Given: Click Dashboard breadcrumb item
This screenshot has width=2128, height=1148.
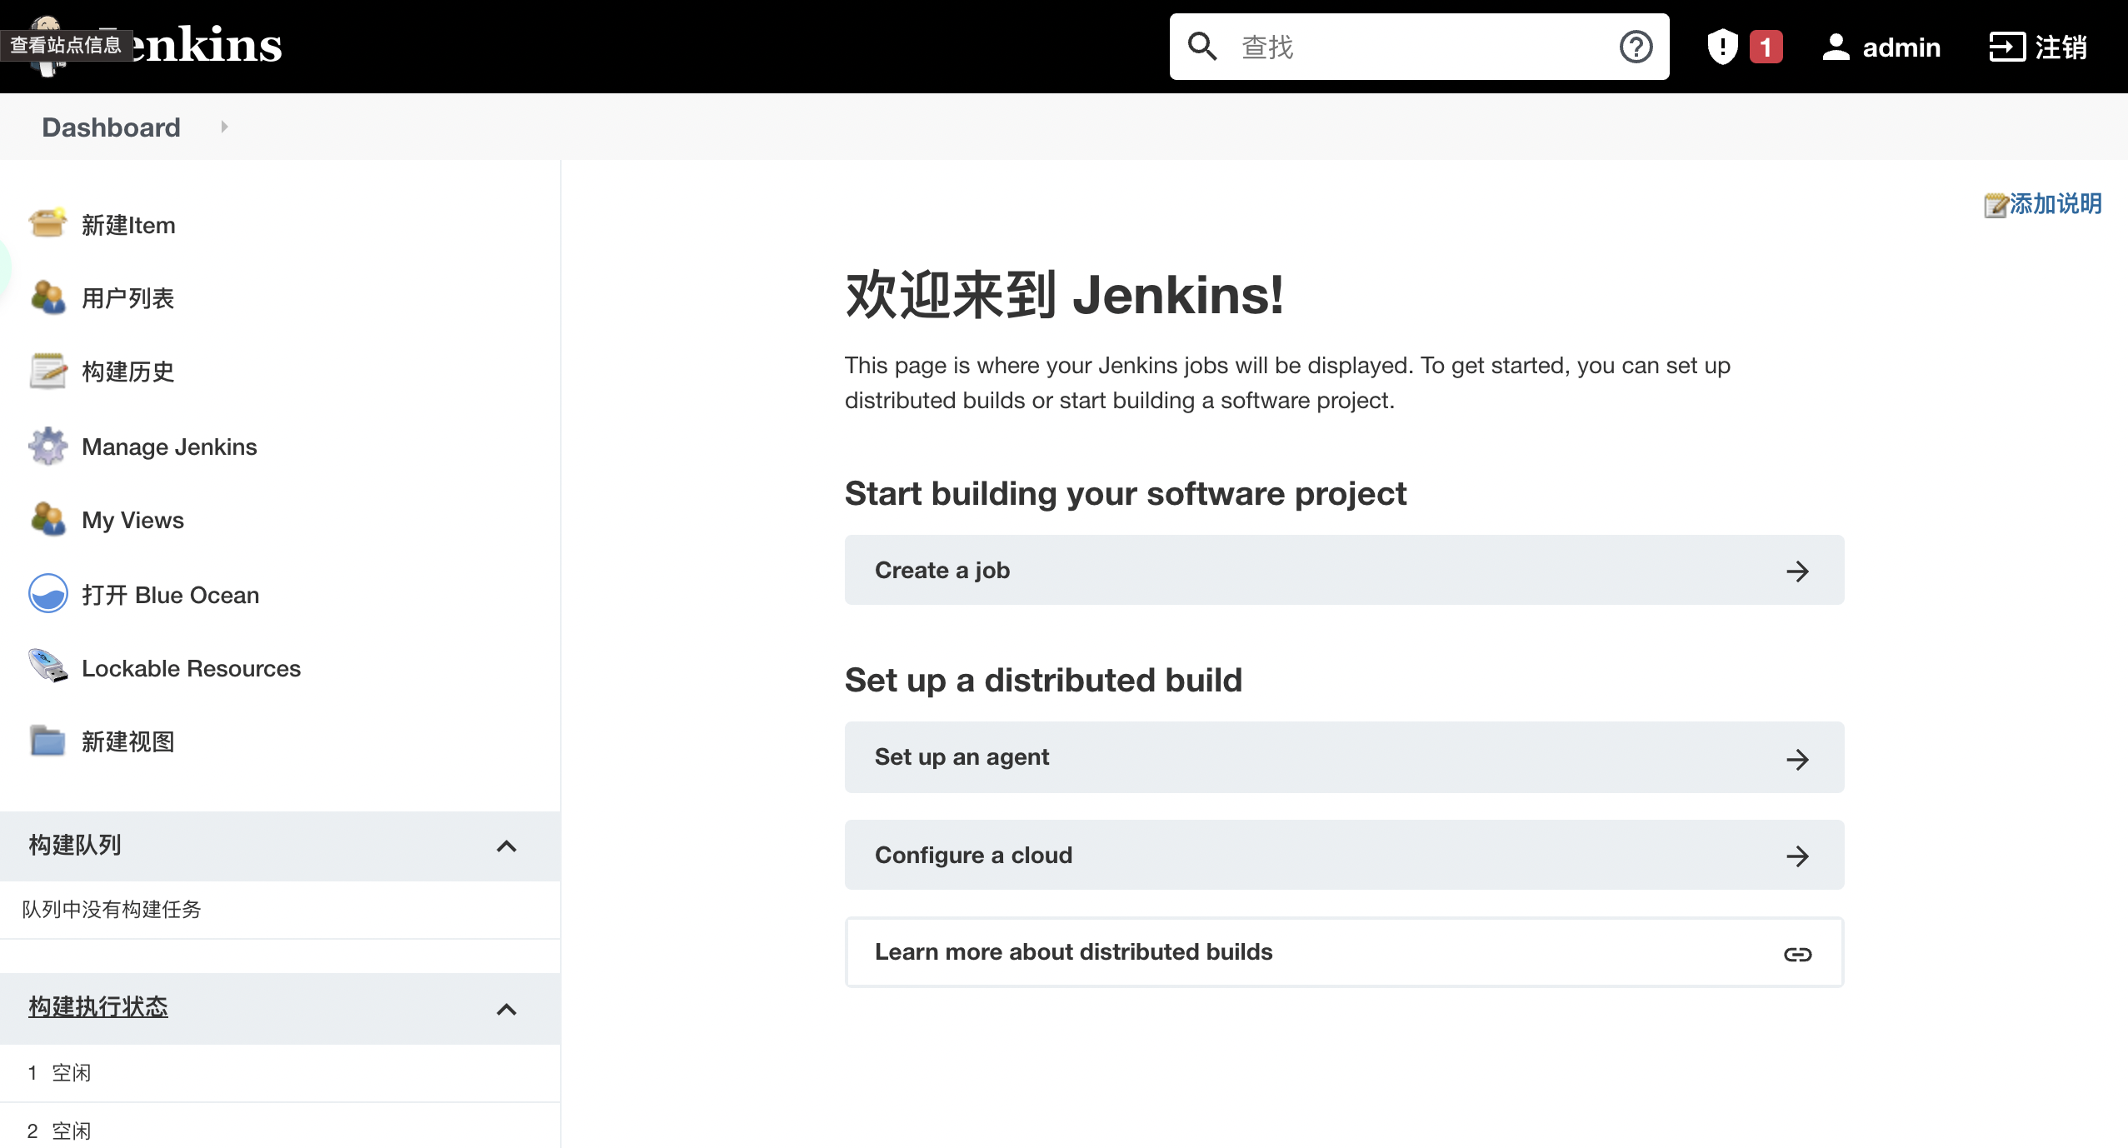Looking at the screenshot, I should pos(111,127).
